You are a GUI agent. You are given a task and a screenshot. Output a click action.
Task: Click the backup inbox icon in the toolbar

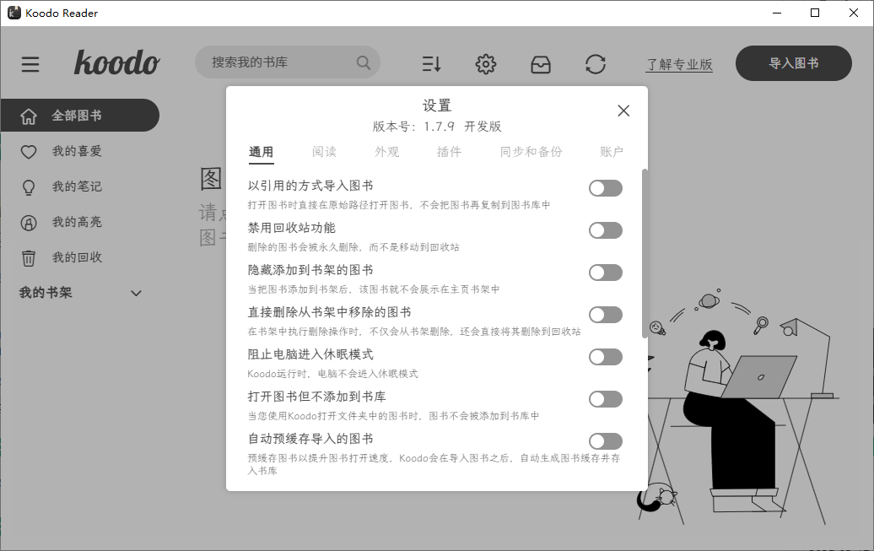[x=541, y=63]
